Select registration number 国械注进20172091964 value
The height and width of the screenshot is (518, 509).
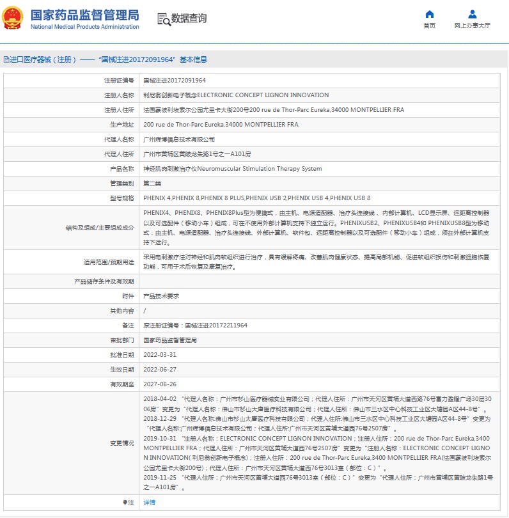pyautogui.click(x=175, y=81)
